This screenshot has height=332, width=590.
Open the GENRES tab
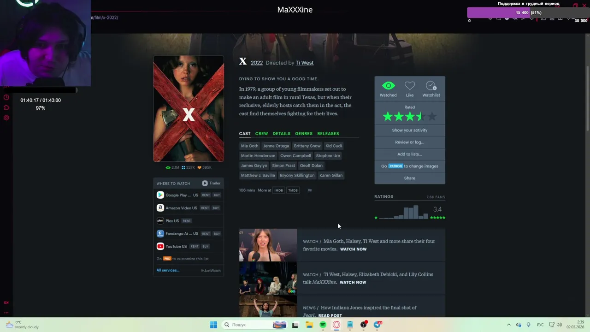click(x=304, y=134)
